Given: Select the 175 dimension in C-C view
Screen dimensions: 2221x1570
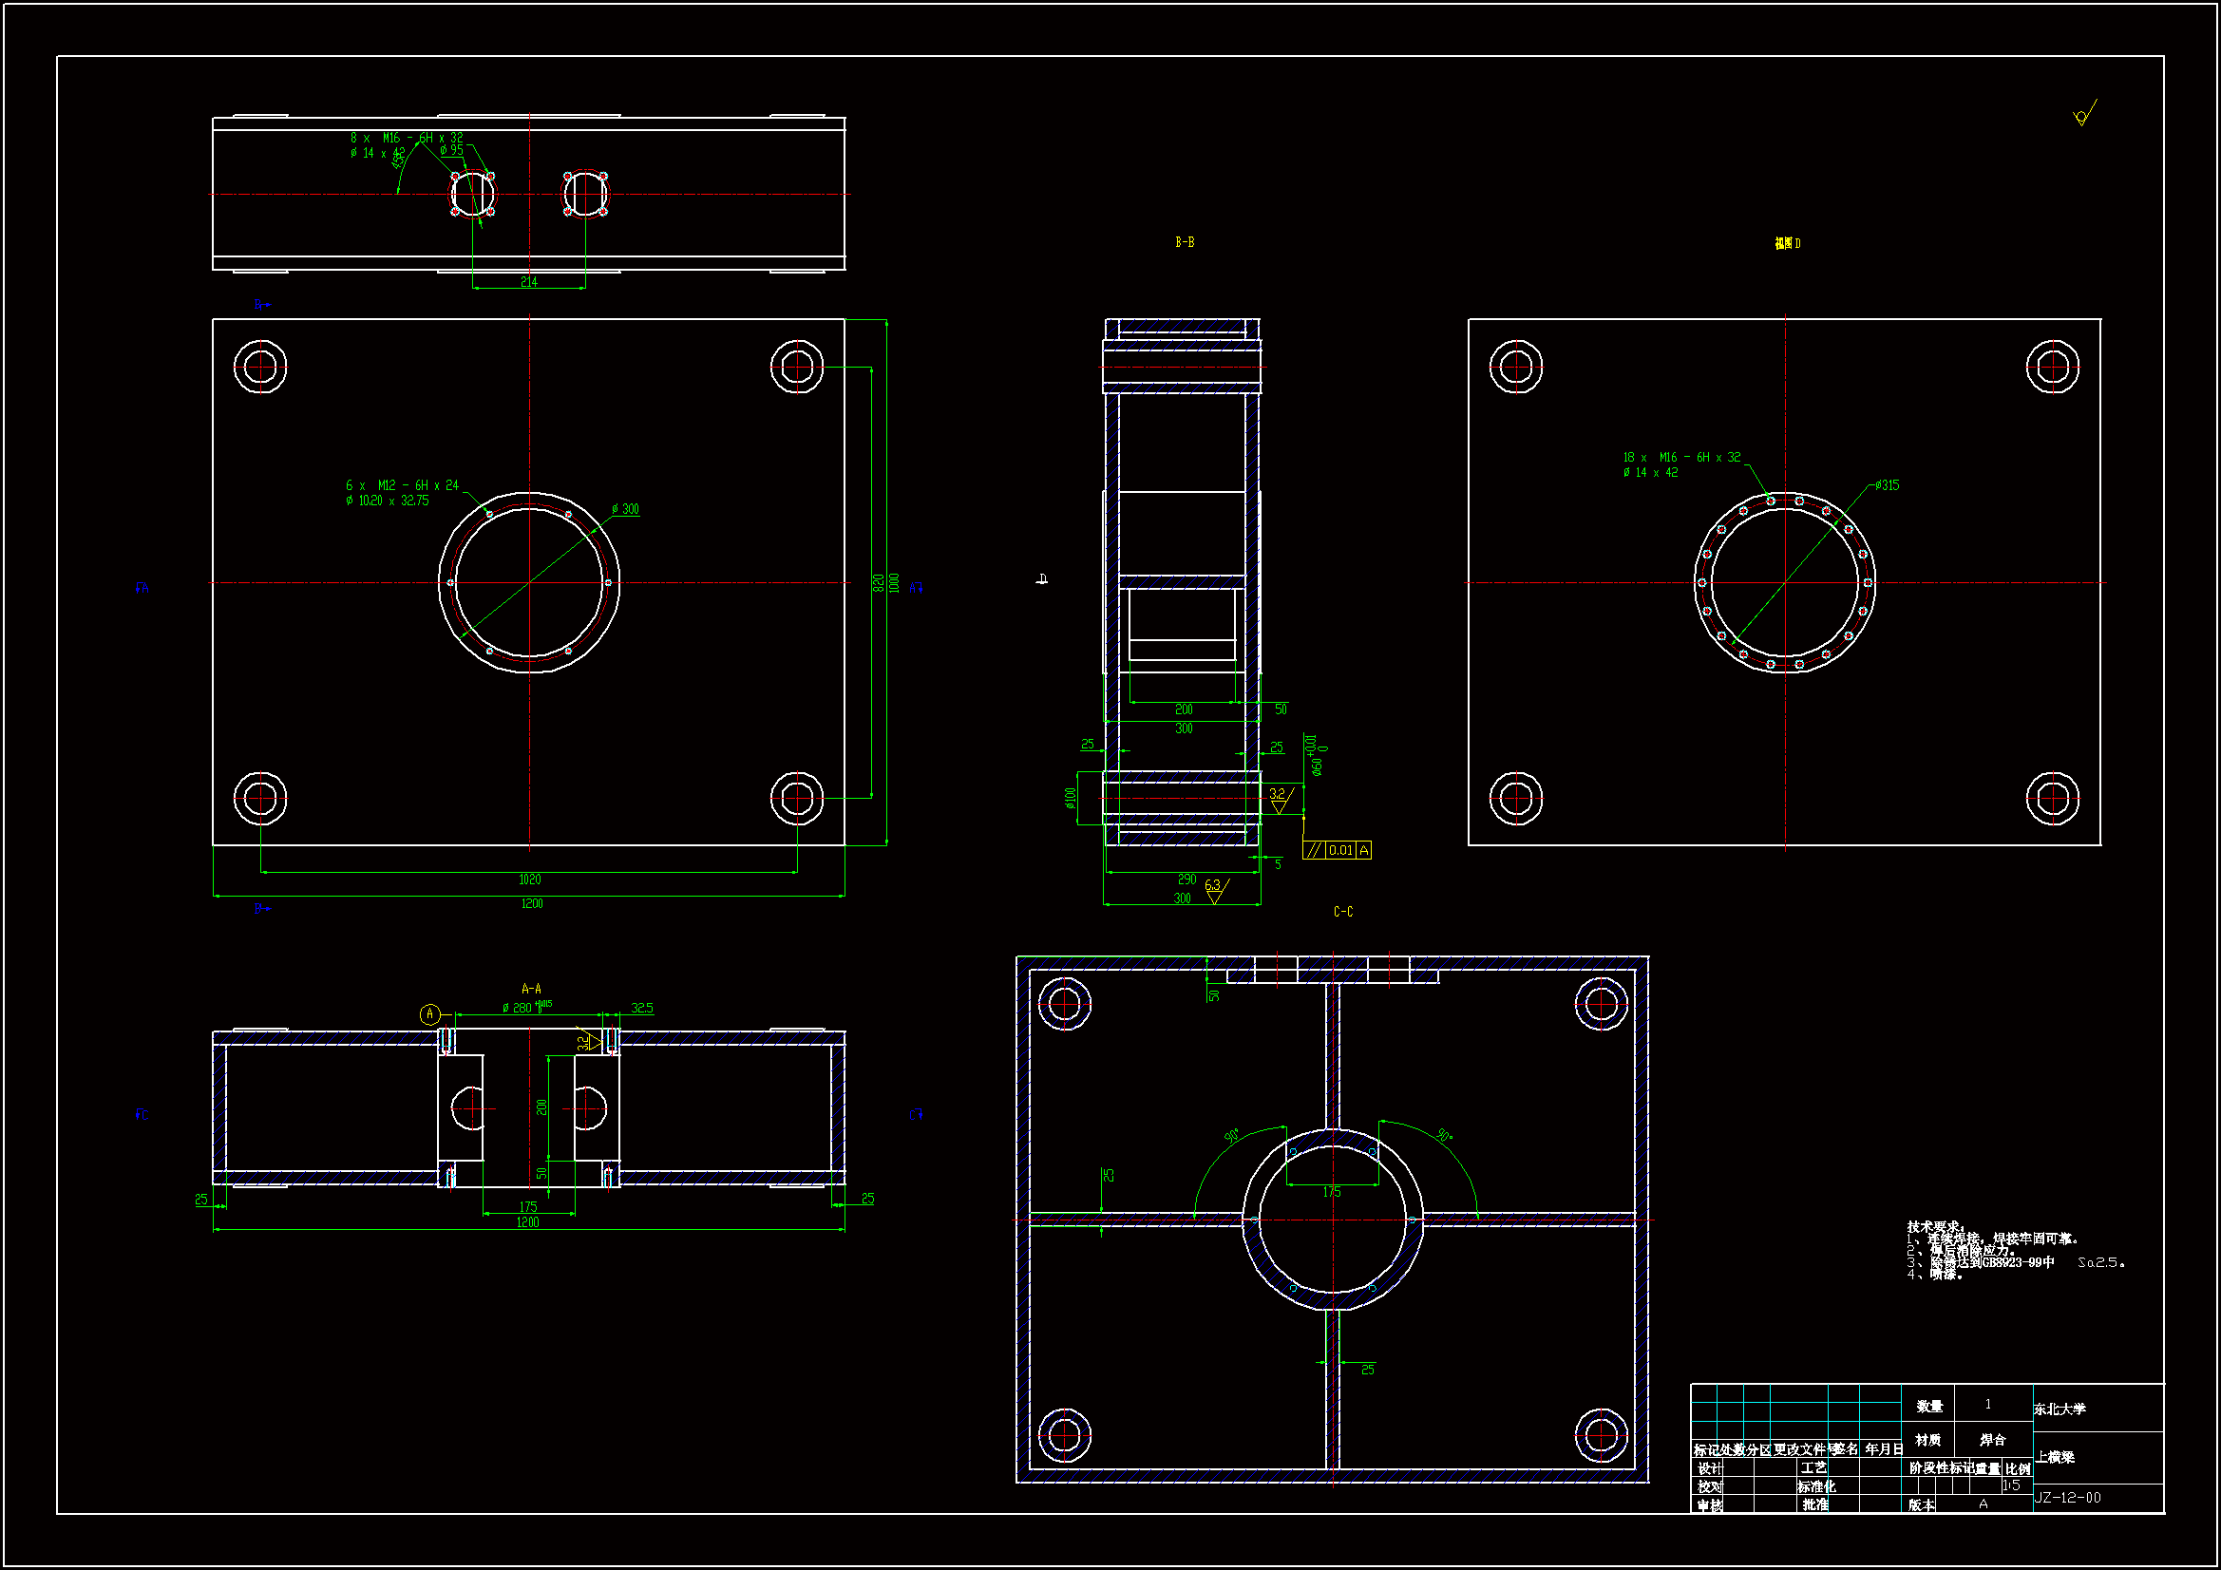Looking at the screenshot, I should (1331, 1192).
